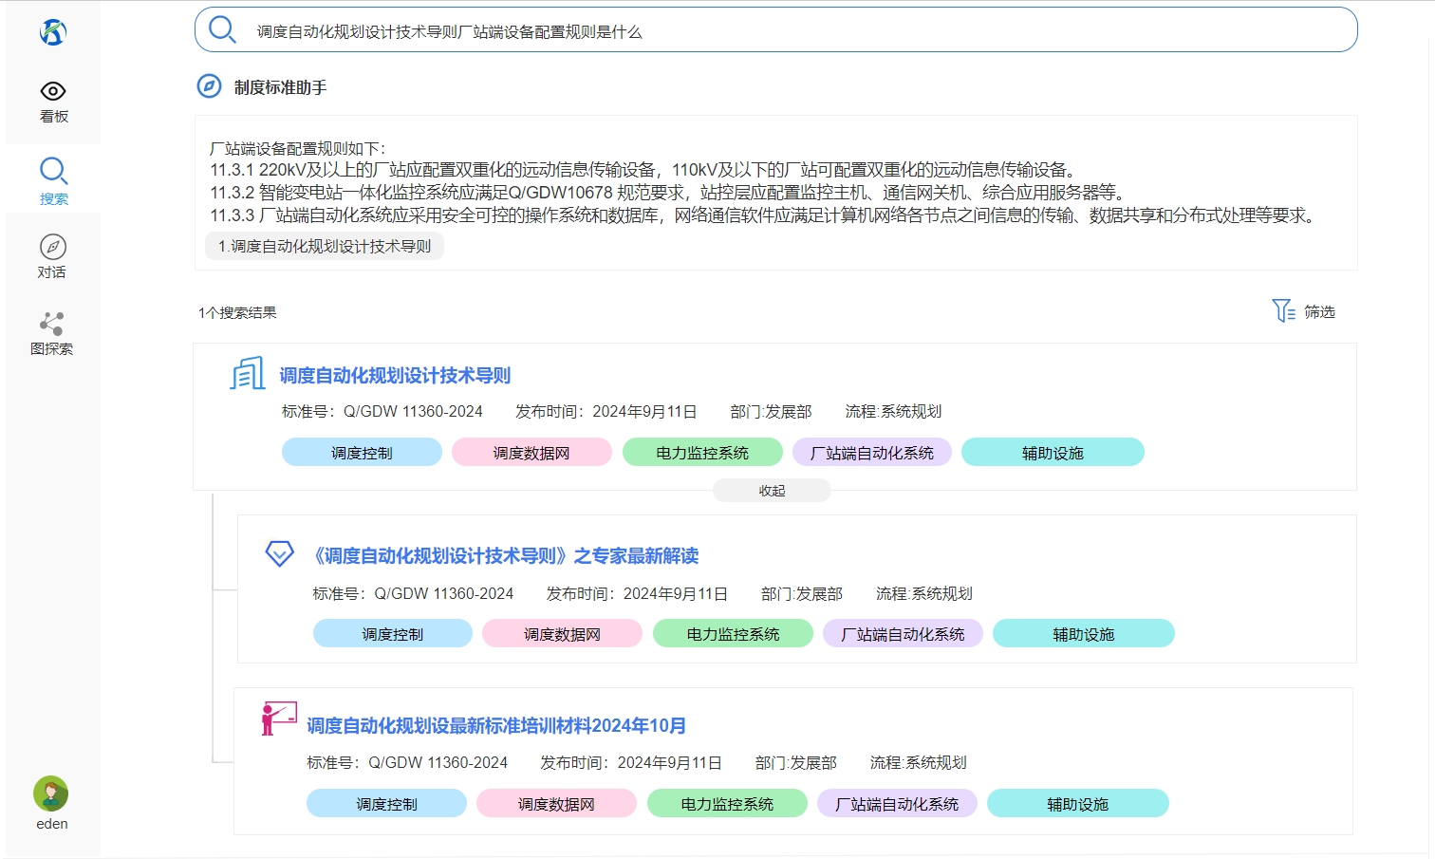Click the building document icon of first result
This screenshot has width=1435, height=859.
[x=248, y=374]
